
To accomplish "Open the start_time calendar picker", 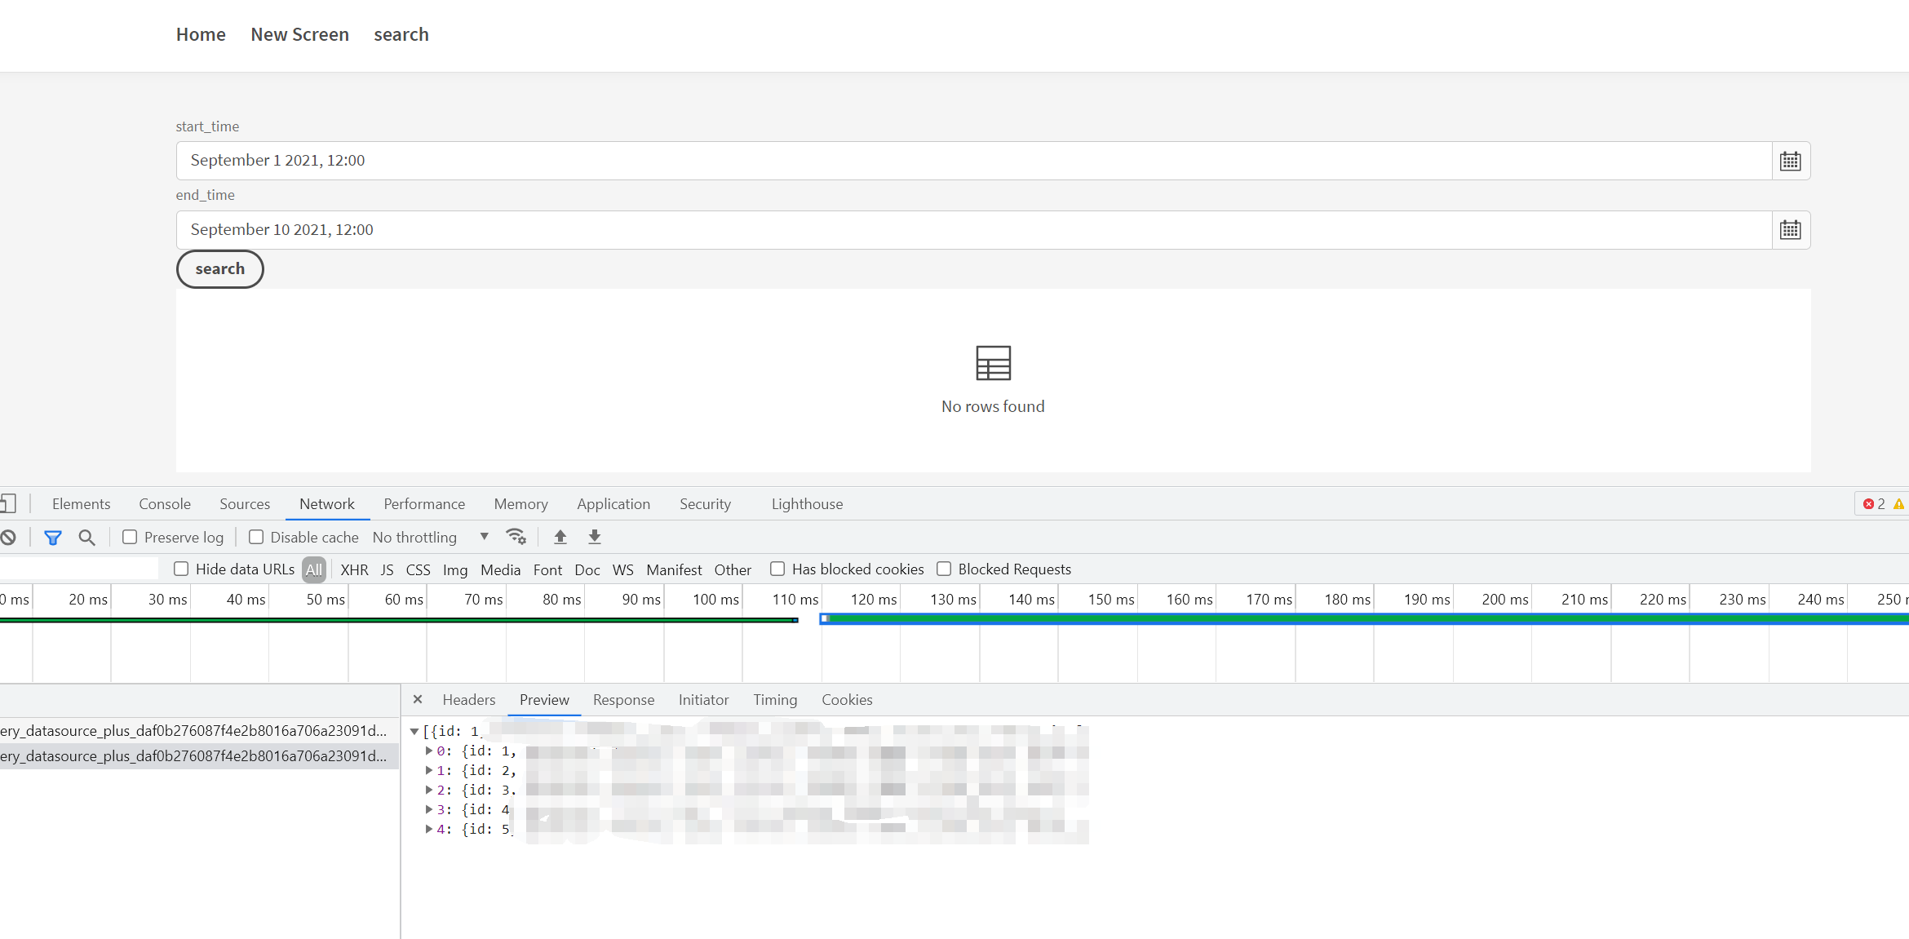I will point(1790,160).
